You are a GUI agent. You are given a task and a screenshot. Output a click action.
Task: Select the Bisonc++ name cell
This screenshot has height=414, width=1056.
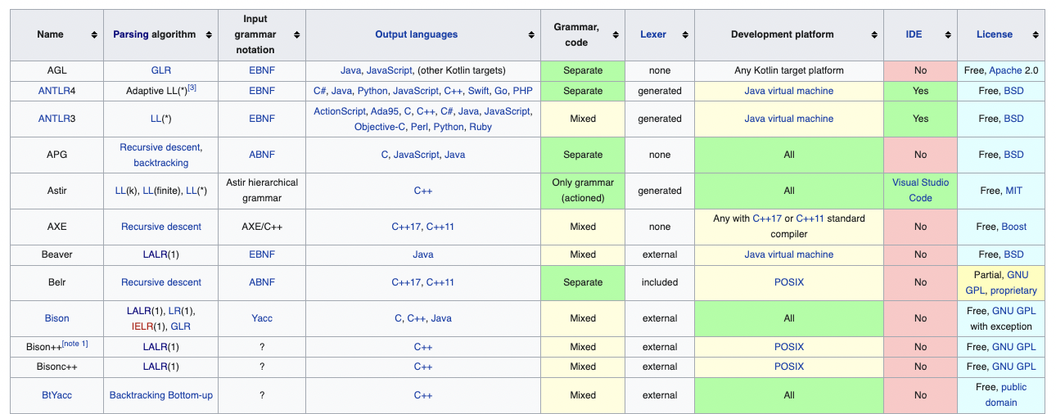click(56, 367)
